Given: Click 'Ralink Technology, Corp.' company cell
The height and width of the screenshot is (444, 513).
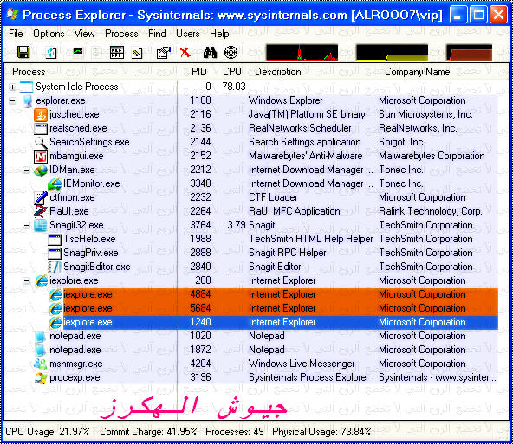Looking at the screenshot, I should click(431, 211).
